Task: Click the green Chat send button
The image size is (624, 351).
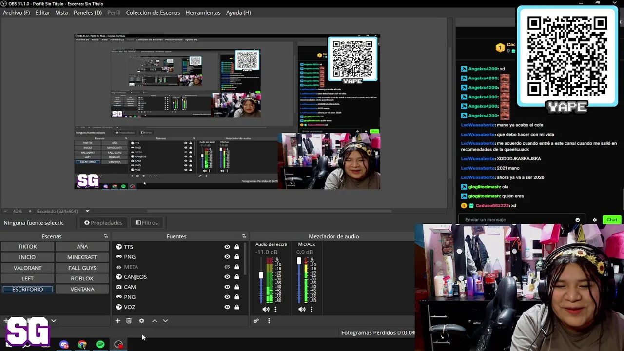Action: point(612,220)
